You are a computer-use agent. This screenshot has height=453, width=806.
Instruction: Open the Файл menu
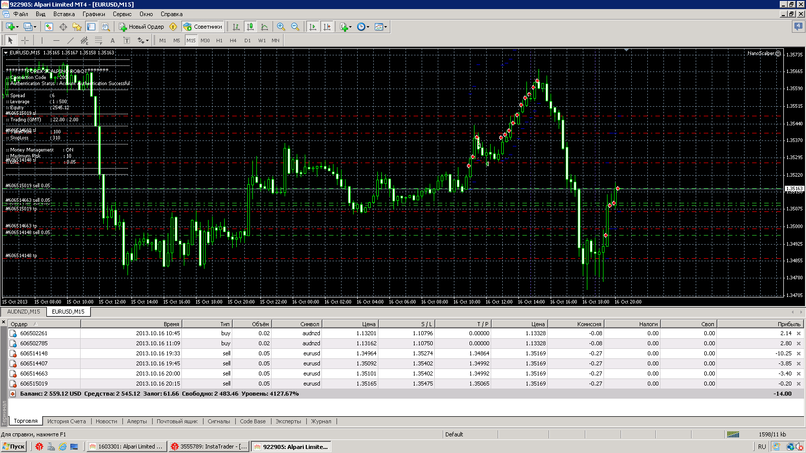click(x=21, y=14)
